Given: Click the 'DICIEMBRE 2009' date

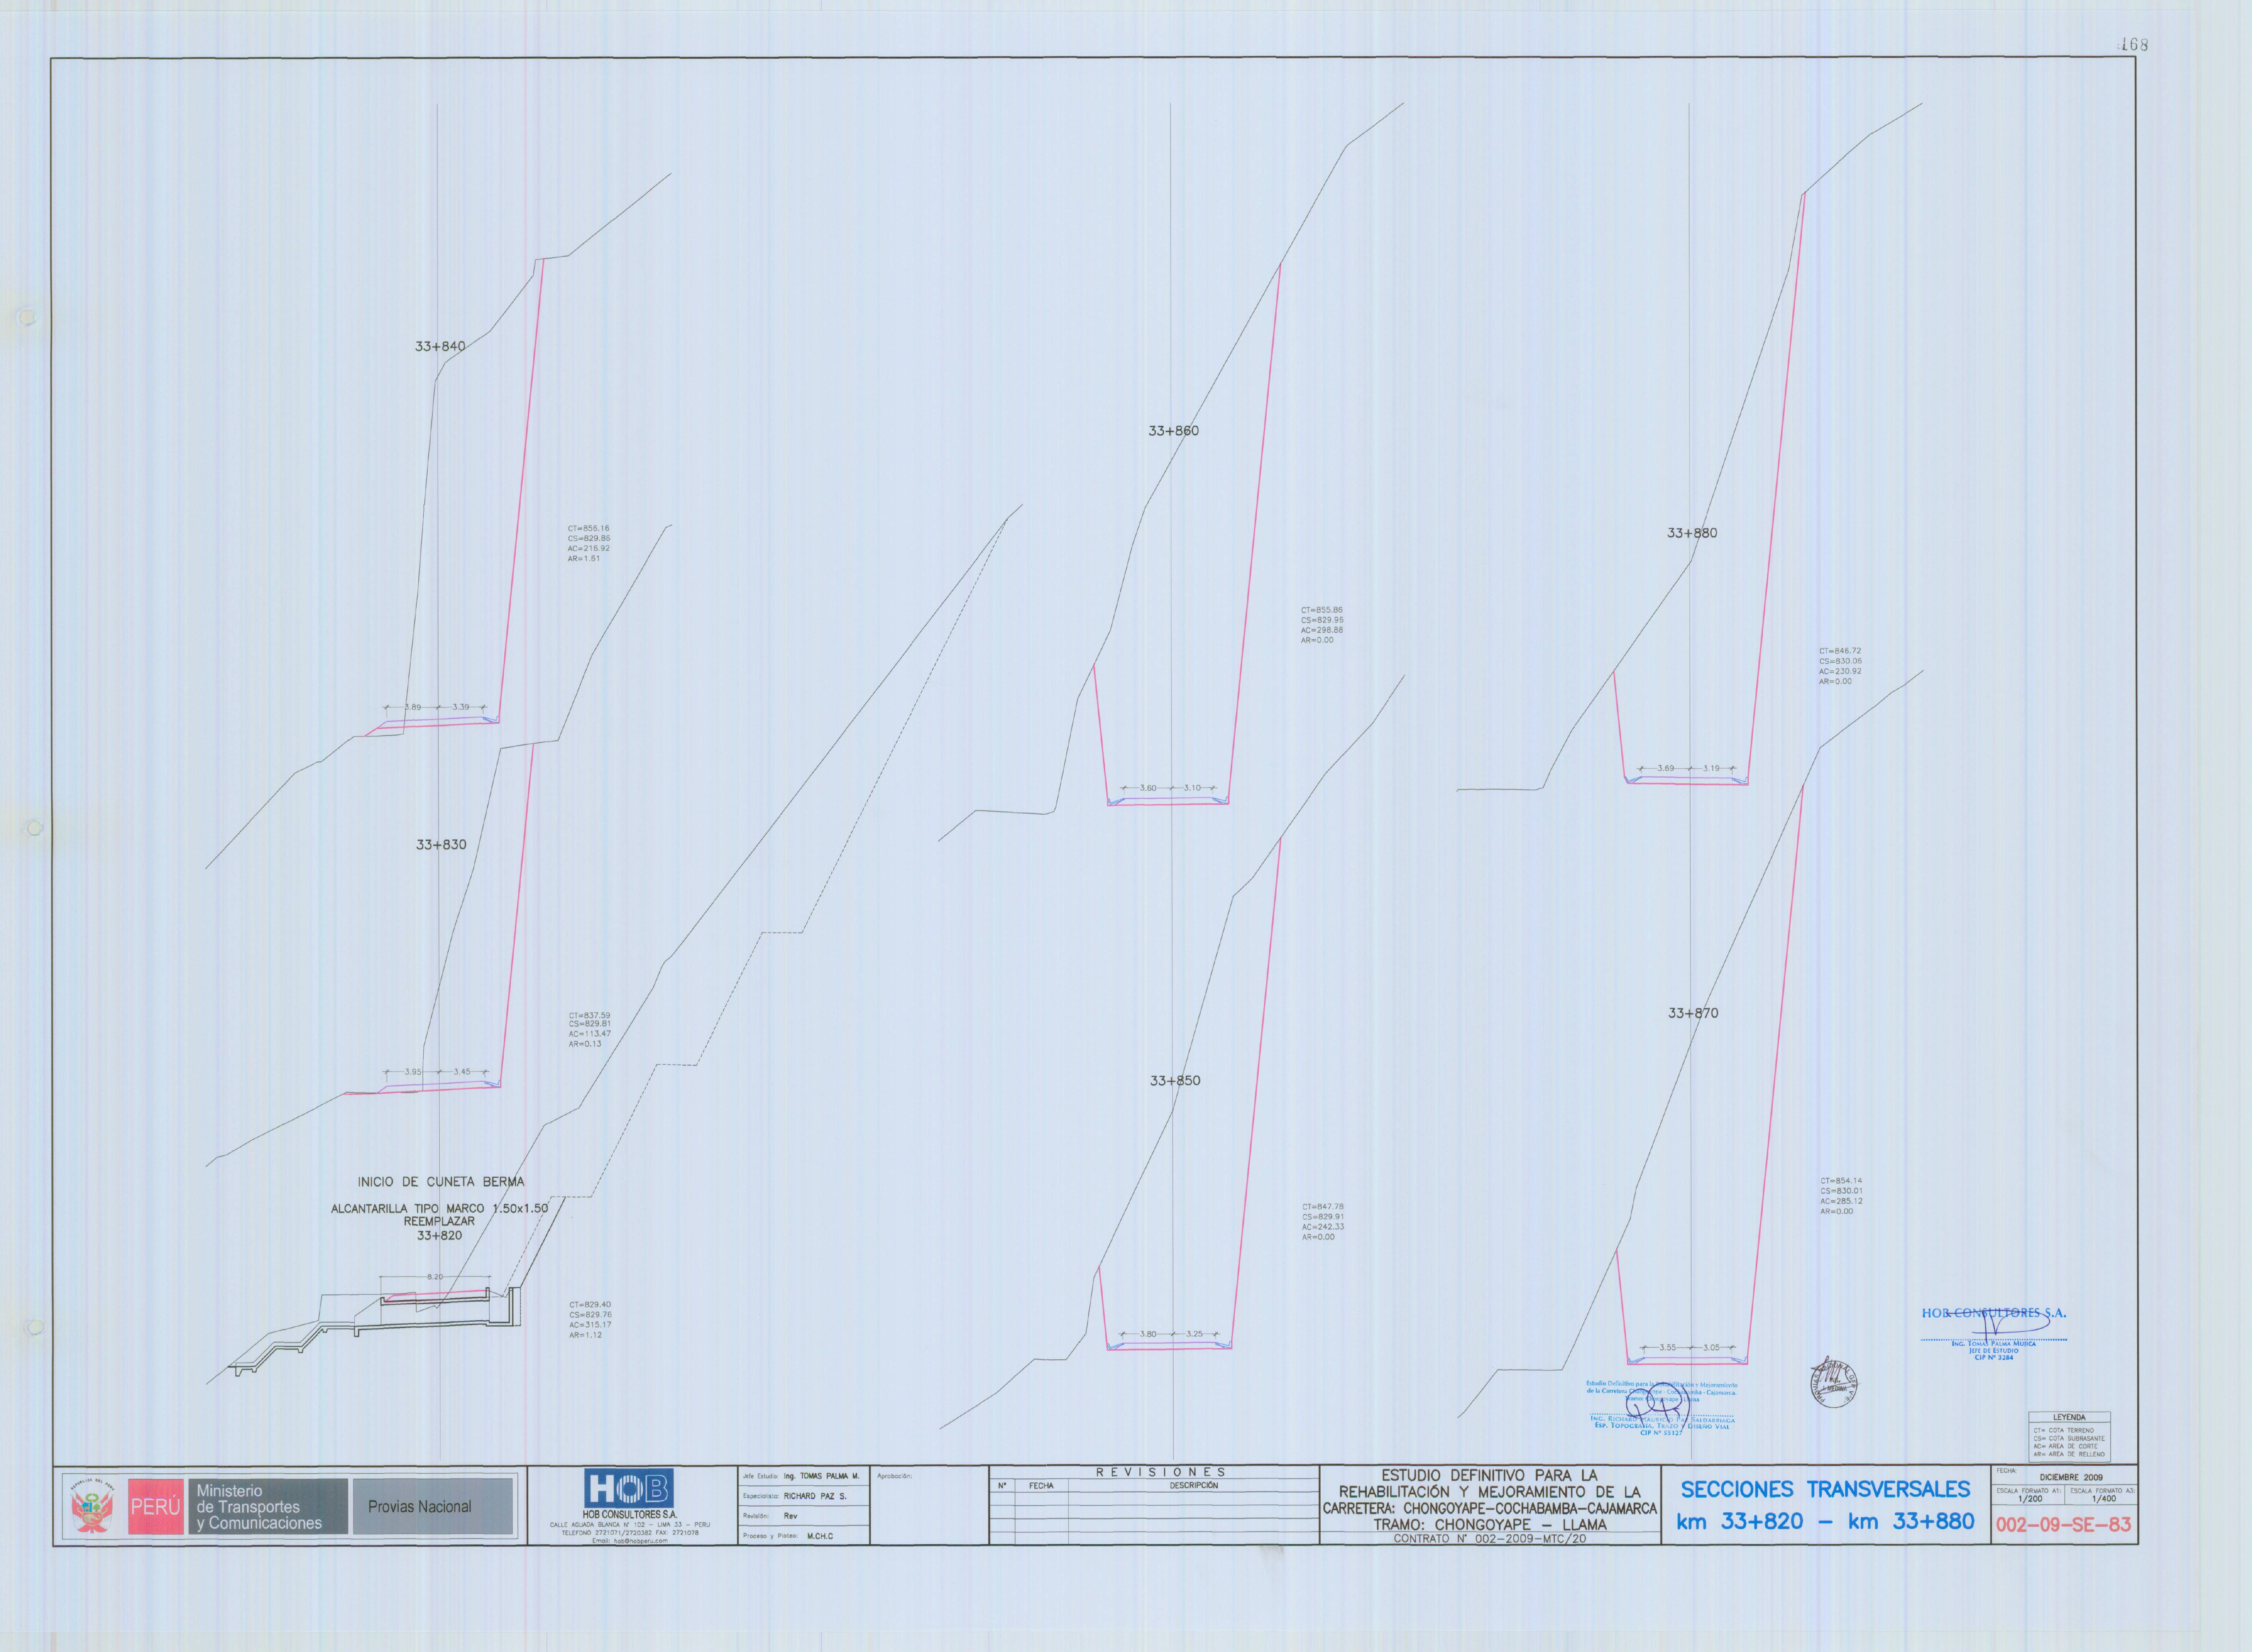Looking at the screenshot, I should [x=2070, y=1477].
